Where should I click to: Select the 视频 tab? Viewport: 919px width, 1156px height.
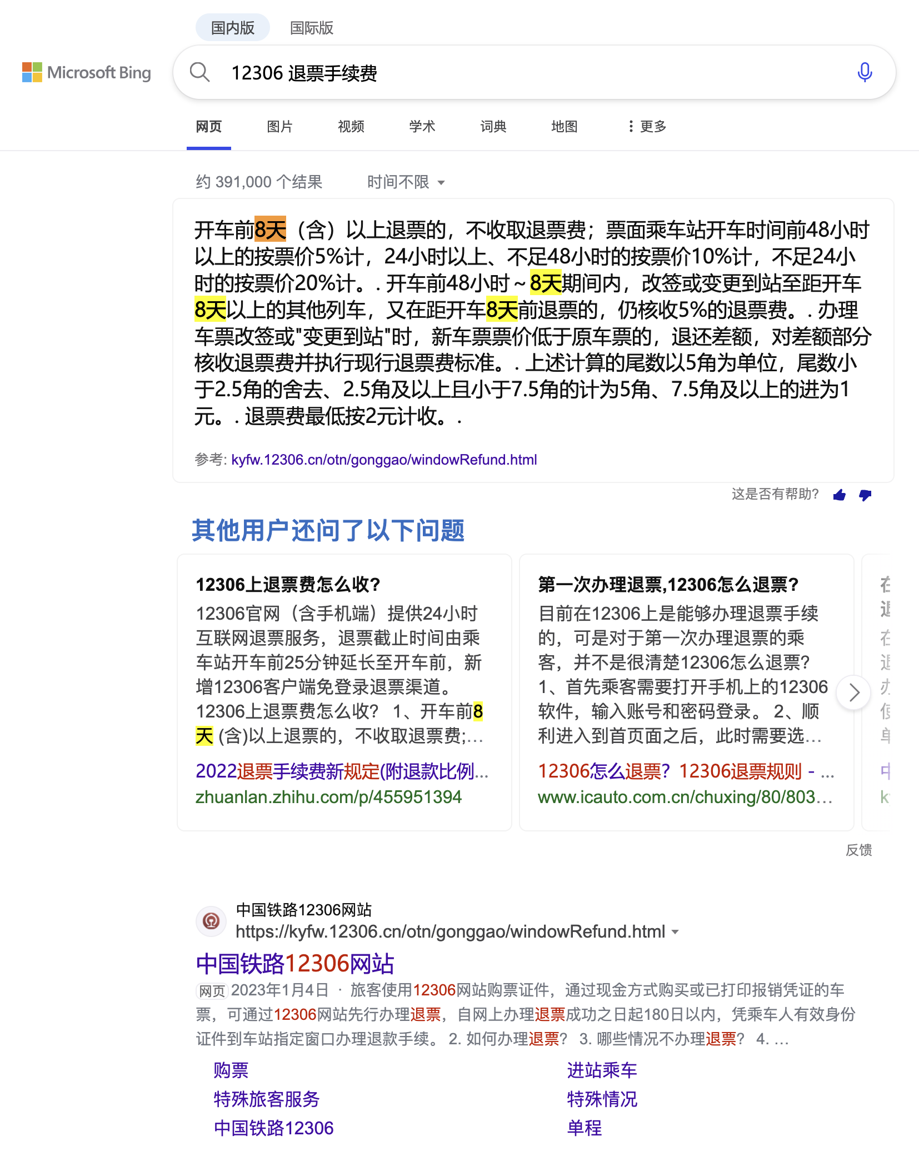click(x=351, y=127)
